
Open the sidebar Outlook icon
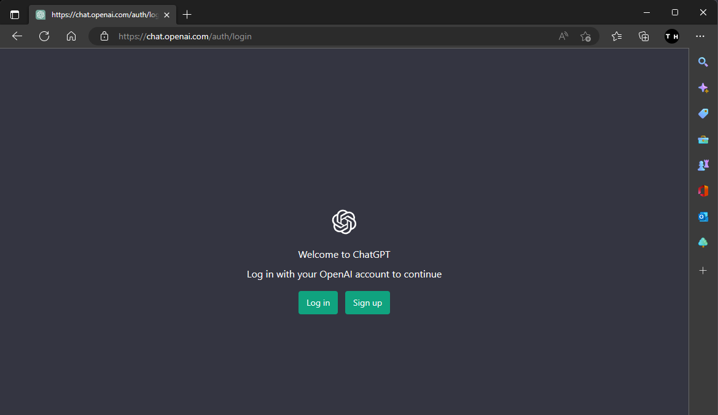coord(703,217)
